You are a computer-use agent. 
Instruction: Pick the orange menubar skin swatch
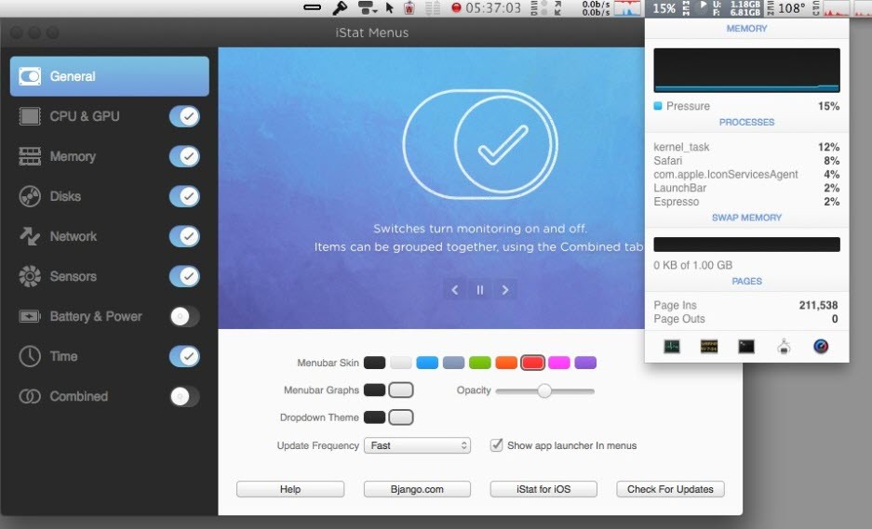(506, 363)
